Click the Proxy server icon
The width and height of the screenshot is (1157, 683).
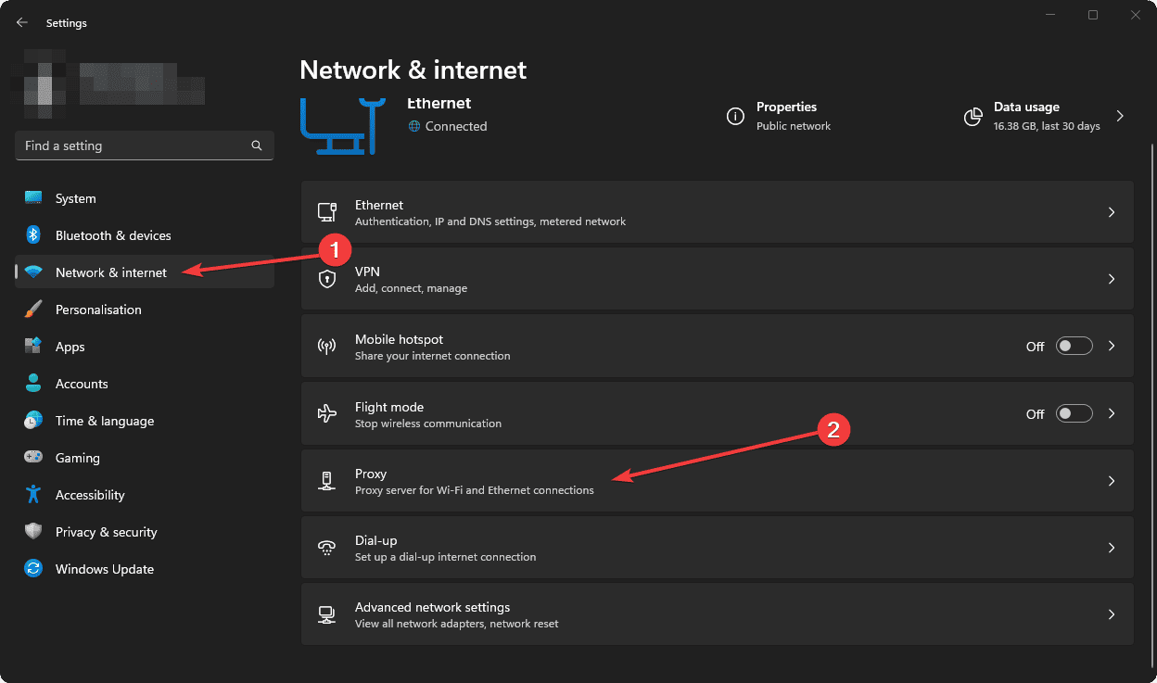[x=327, y=480]
